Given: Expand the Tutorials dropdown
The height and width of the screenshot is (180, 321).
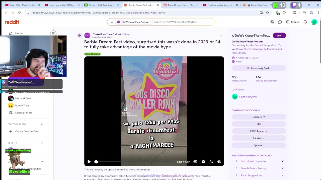Looking at the screenshot, I should [x=259, y=138].
